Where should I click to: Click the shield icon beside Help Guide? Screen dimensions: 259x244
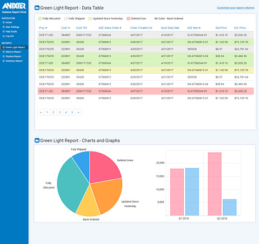[x=3, y=32]
